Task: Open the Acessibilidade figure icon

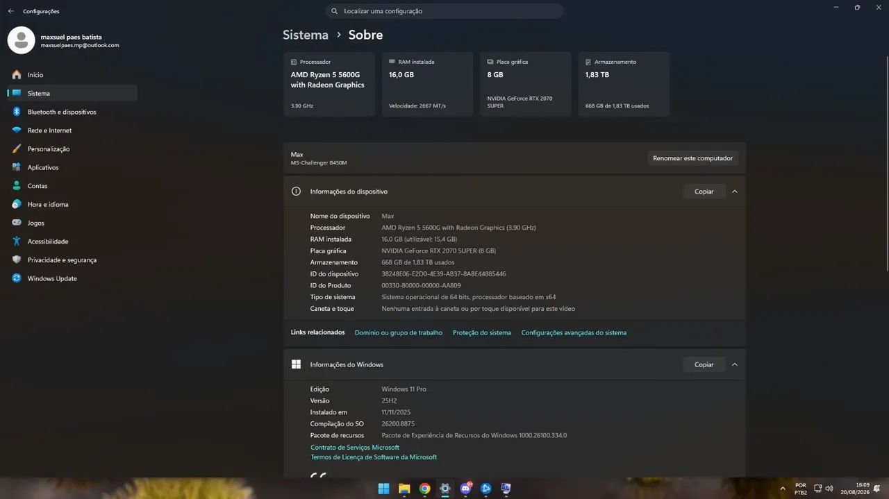Action: point(17,242)
